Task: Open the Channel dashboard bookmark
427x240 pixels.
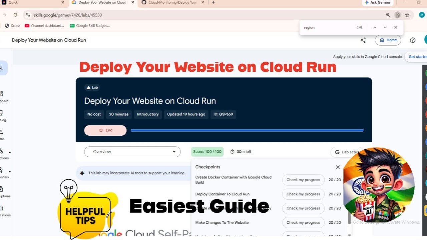Action: point(44,26)
